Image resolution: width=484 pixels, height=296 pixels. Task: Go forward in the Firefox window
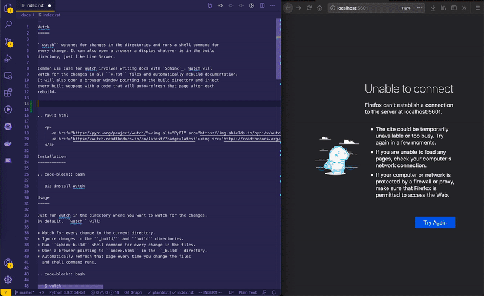(298, 8)
